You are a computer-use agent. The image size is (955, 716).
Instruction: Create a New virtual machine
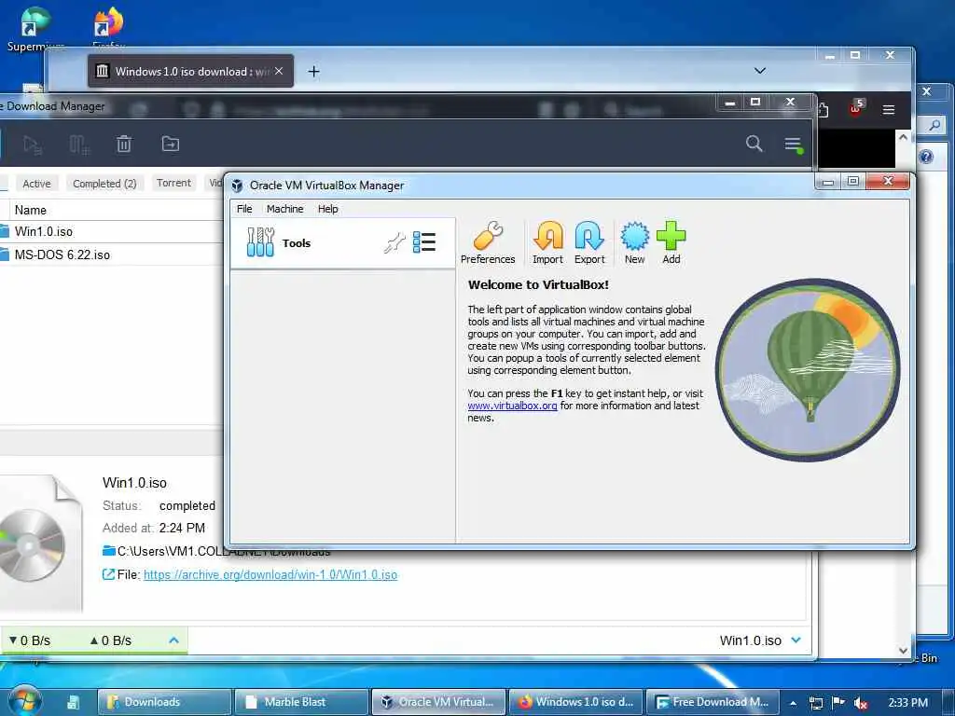(x=634, y=243)
